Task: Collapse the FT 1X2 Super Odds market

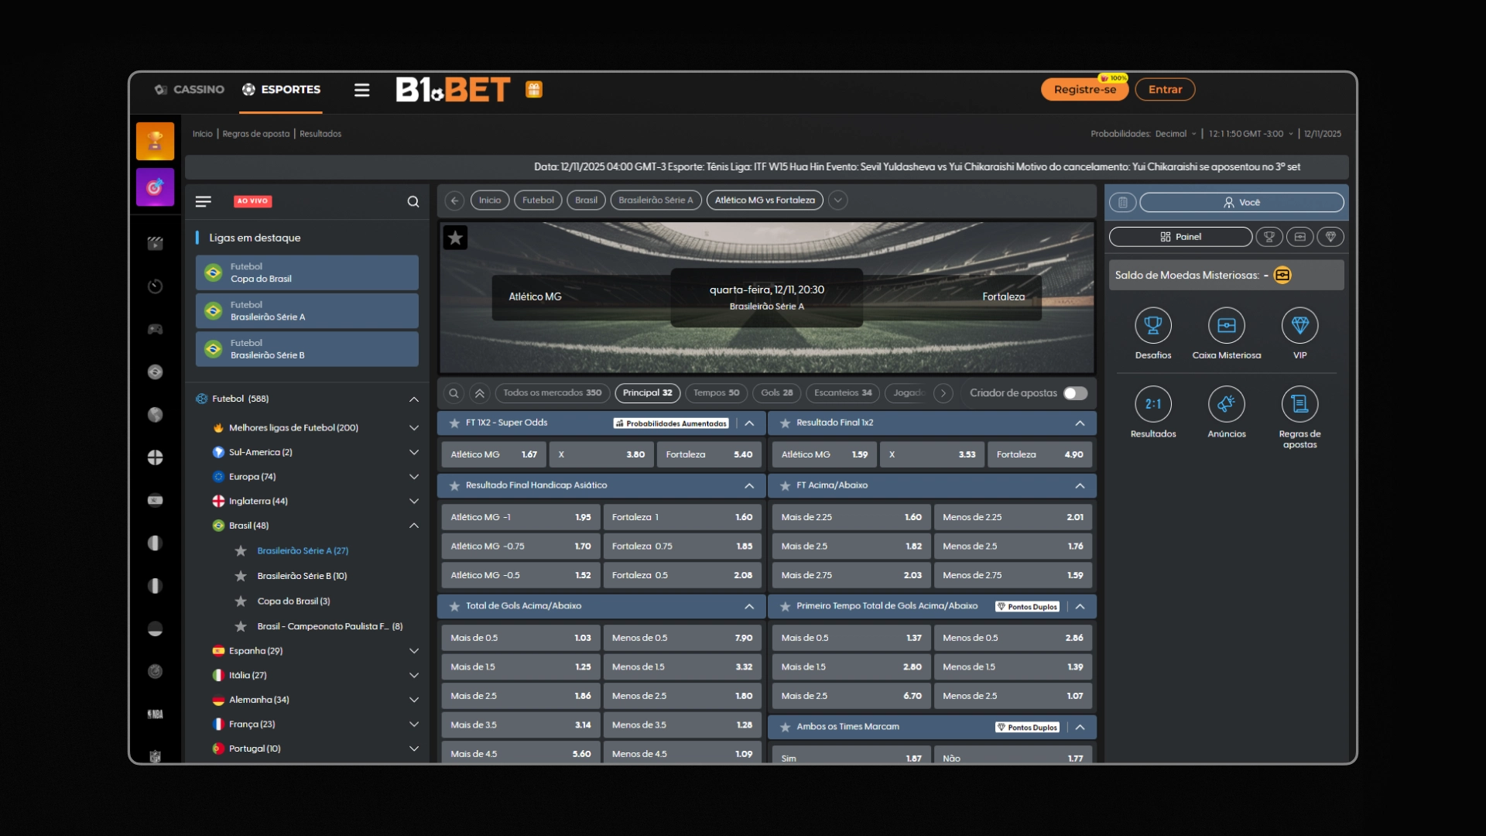Action: (749, 423)
